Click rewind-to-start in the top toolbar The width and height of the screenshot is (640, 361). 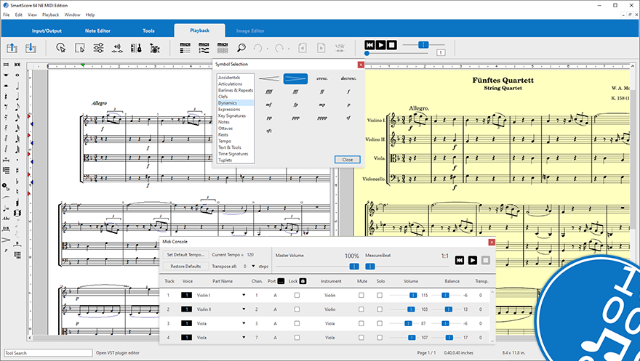[369, 45]
